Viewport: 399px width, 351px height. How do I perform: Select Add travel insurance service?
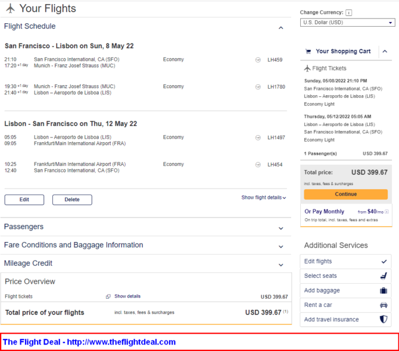(x=345, y=319)
